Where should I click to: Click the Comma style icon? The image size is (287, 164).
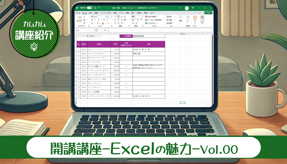141,20
